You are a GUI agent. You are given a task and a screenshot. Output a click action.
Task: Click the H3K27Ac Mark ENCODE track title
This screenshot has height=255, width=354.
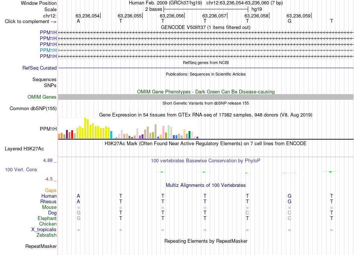(206, 144)
